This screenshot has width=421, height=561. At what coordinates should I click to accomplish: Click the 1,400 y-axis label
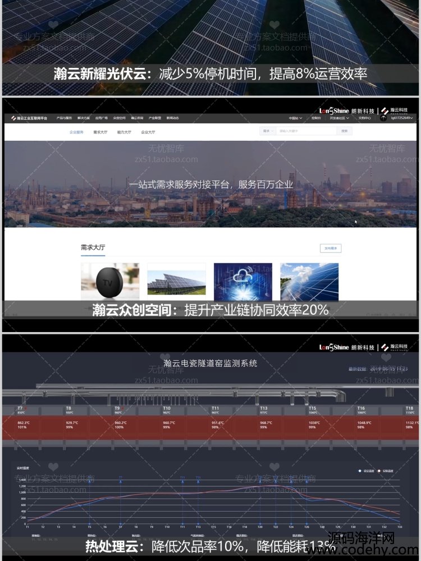tap(22, 480)
